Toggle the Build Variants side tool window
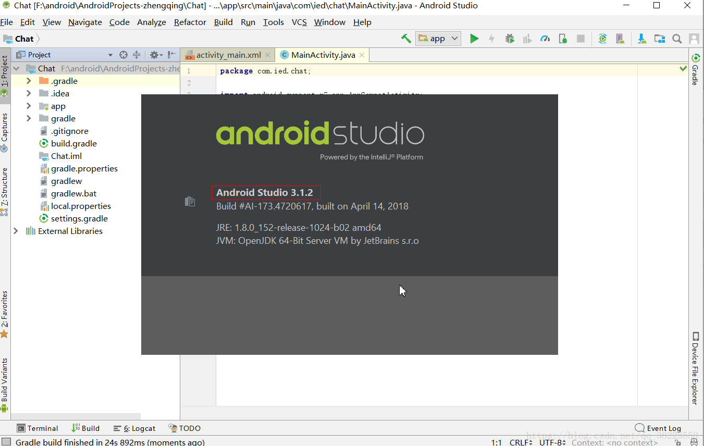The height and width of the screenshot is (446, 704). tap(5, 386)
